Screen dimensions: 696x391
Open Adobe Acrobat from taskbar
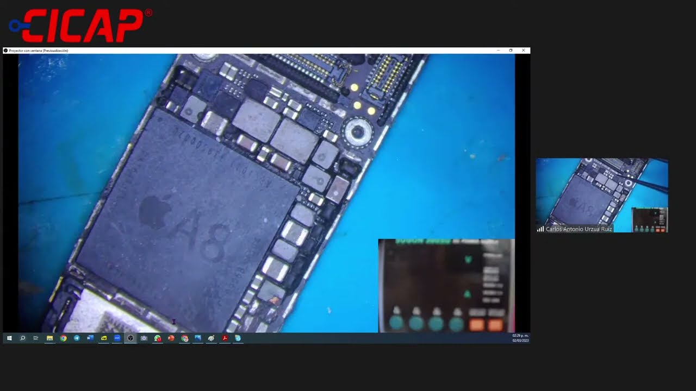tap(225, 338)
